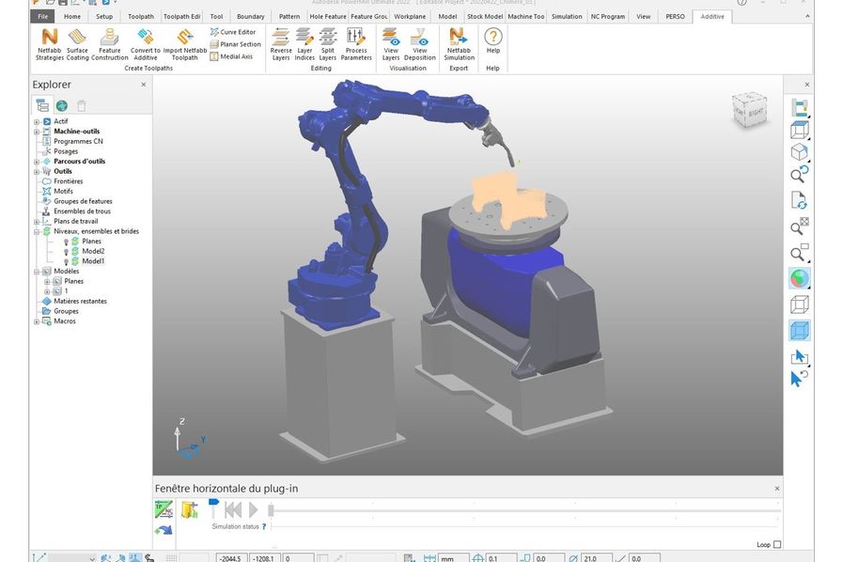Click the units field showing mm
Screen dimensions: 842x562
coord(454,558)
